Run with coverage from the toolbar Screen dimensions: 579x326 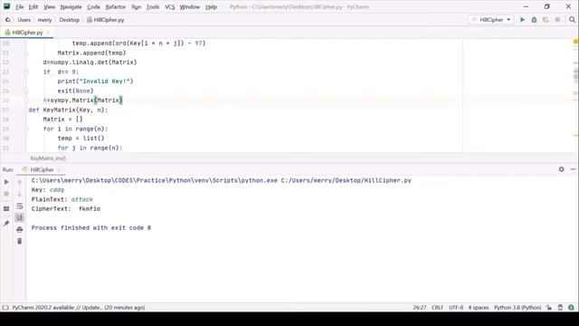pos(546,20)
